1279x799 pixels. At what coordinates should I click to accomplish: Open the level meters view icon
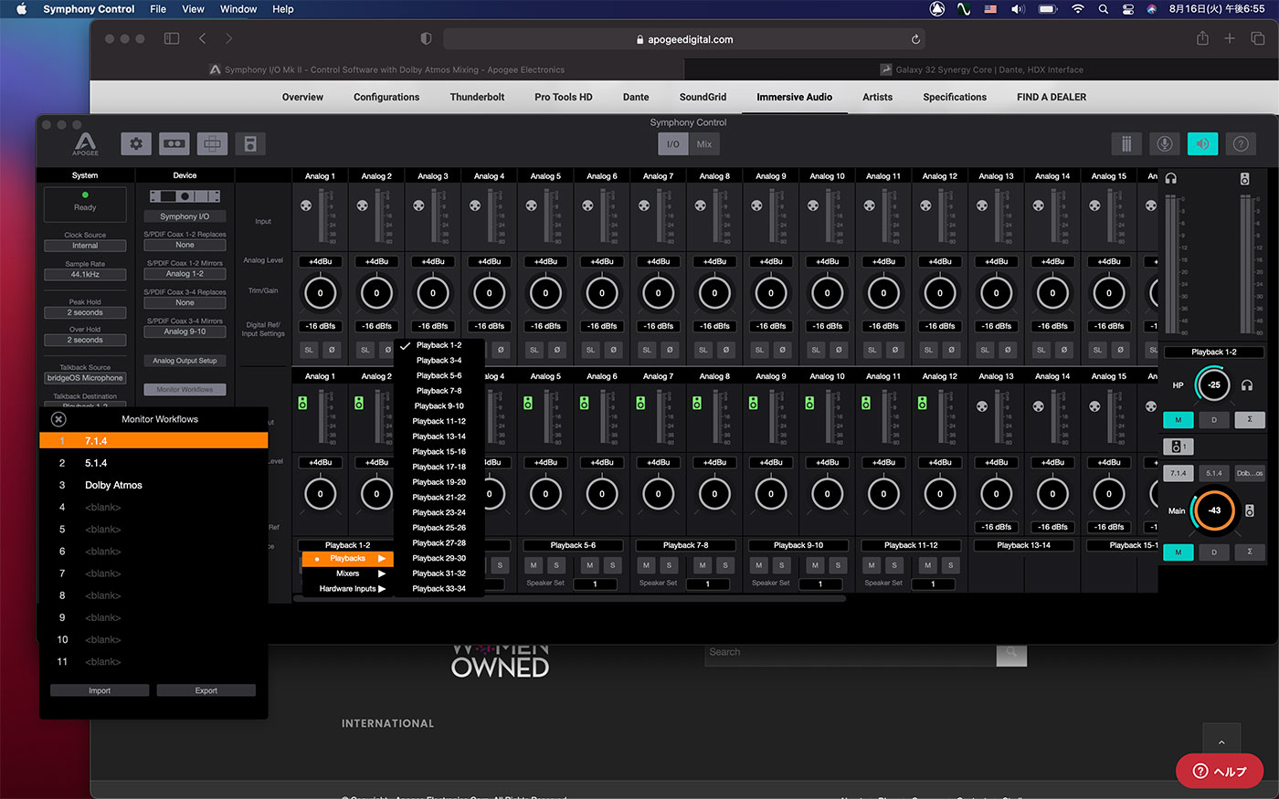[1126, 143]
